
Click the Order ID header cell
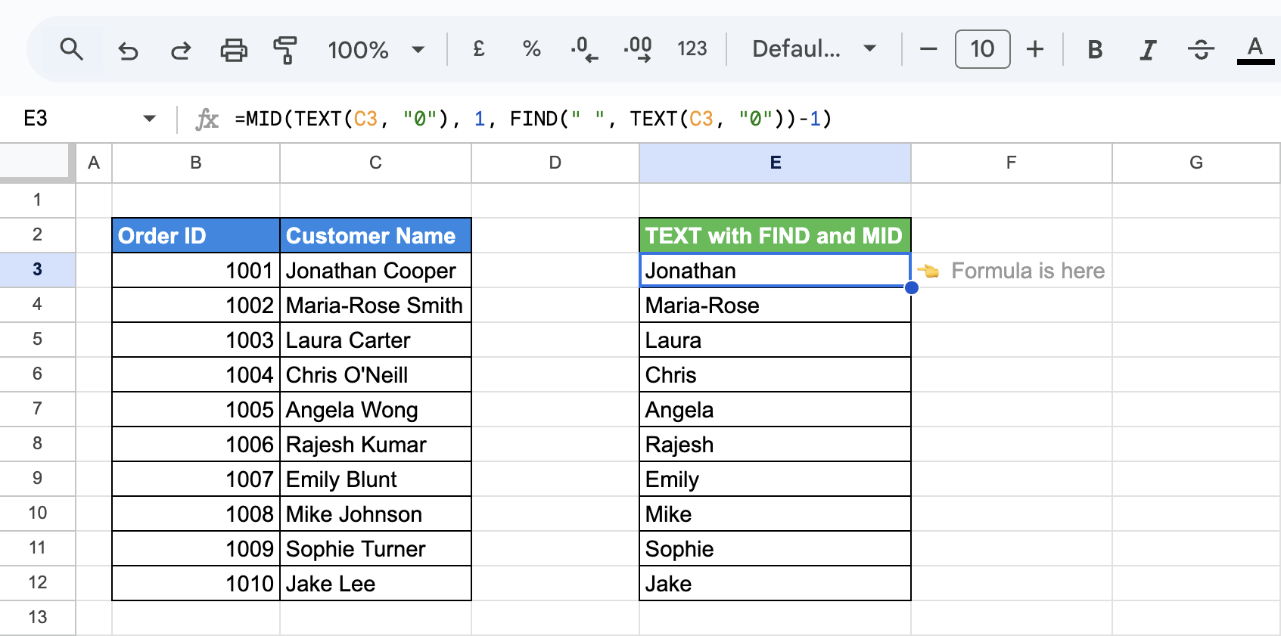(196, 235)
